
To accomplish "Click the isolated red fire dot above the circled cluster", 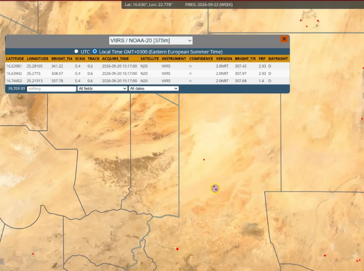I will point(204,159).
